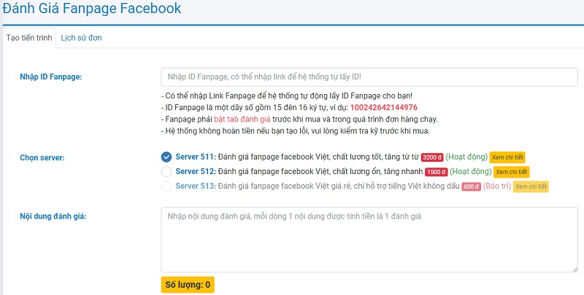
Task: Click inside the Nội dung đánh giá textarea
Action: click(369, 240)
